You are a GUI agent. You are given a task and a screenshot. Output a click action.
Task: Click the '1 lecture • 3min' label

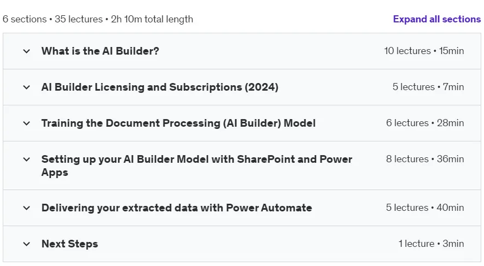pyautogui.click(x=431, y=244)
